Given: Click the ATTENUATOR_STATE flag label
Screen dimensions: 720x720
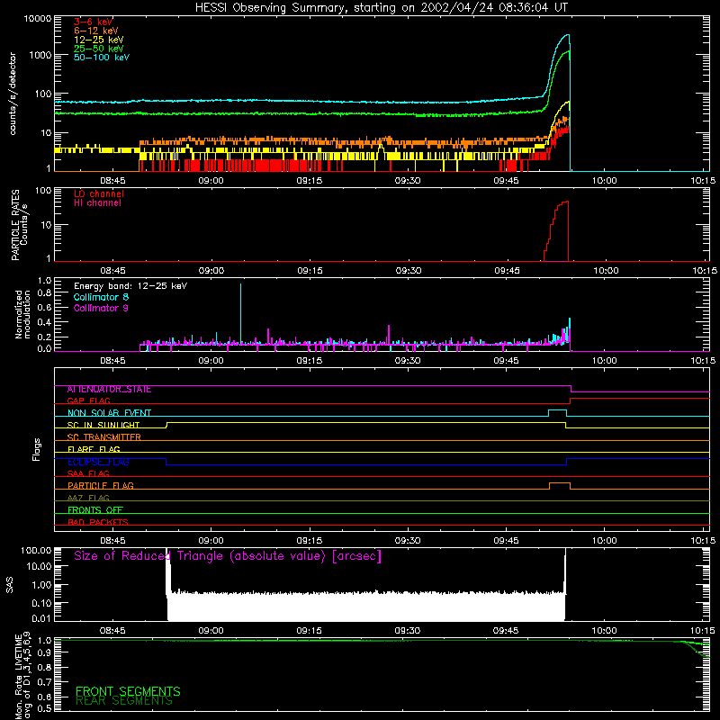Looking at the screenshot, I should click(109, 390).
